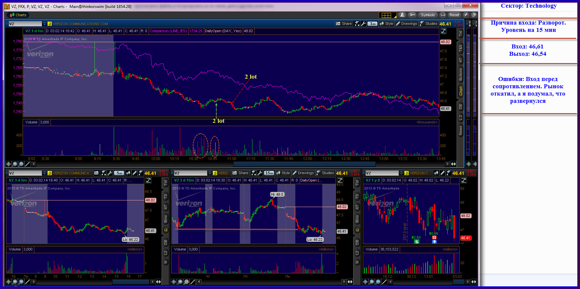Click the Symbols button

(428, 15)
